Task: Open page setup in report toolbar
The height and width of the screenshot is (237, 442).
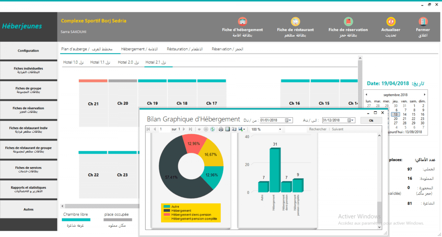Action: click(234, 129)
